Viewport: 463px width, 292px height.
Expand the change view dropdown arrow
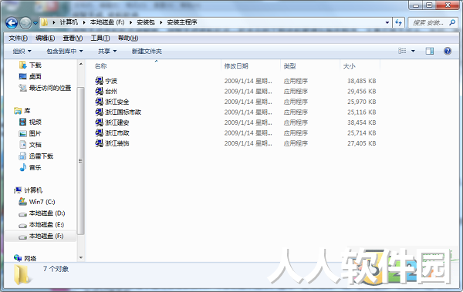(x=413, y=51)
